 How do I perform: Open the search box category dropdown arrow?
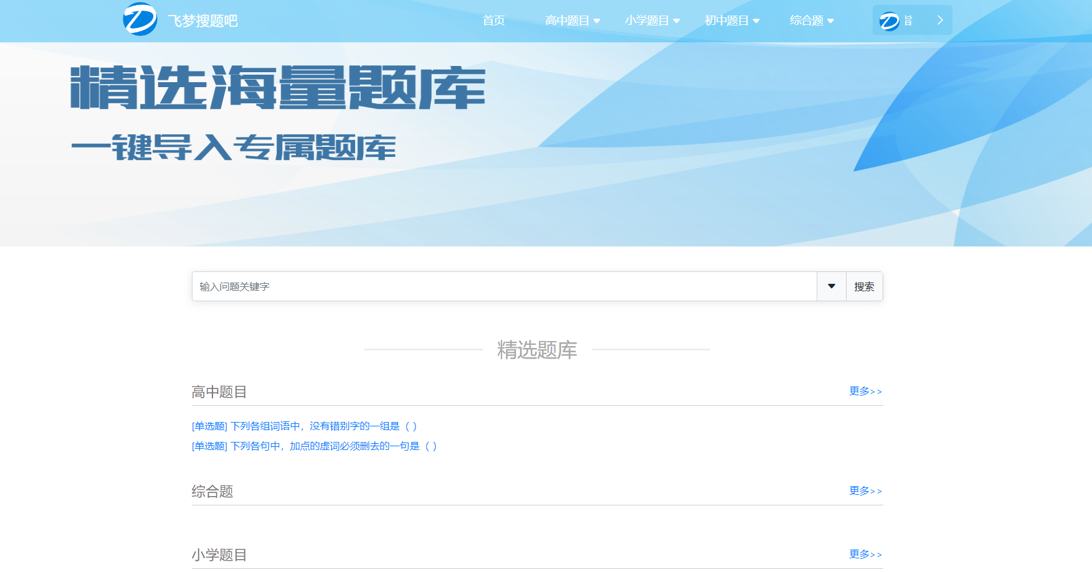point(831,286)
